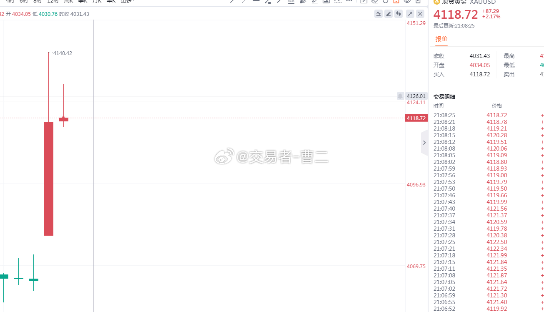This screenshot has height=312, width=544.
Task: Click the 交易明细 section heading
Action: coord(444,97)
